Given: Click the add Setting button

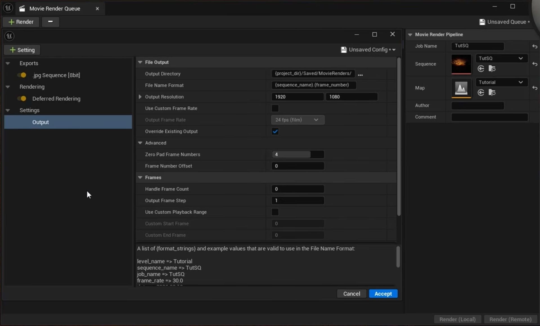Looking at the screenshot, I should point(22,50).
